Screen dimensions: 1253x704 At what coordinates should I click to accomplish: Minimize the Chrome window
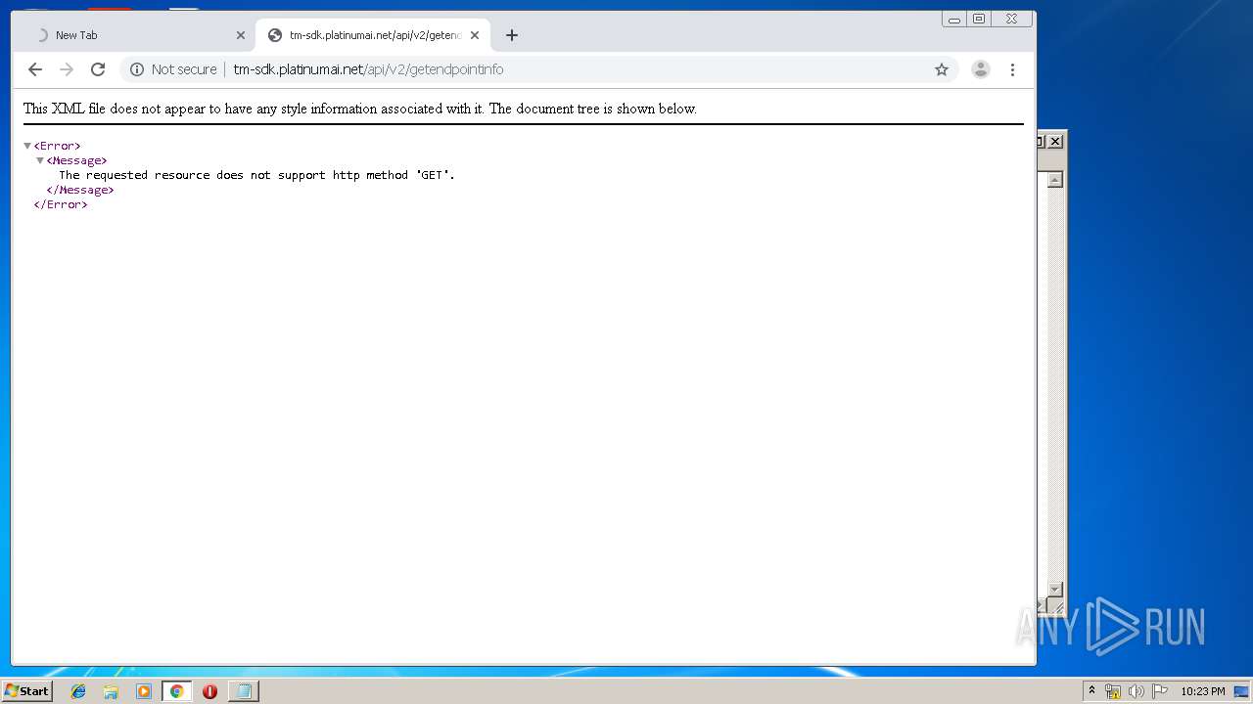953,19
